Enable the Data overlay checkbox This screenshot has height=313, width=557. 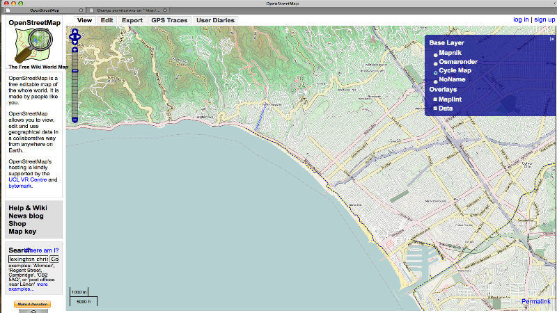pos(436,109)
